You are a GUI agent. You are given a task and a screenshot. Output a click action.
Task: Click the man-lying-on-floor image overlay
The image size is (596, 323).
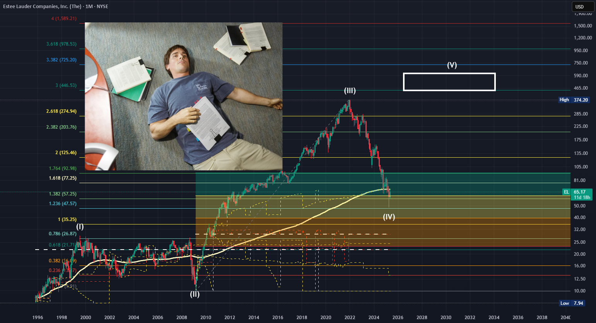click(x=184, y=96)
